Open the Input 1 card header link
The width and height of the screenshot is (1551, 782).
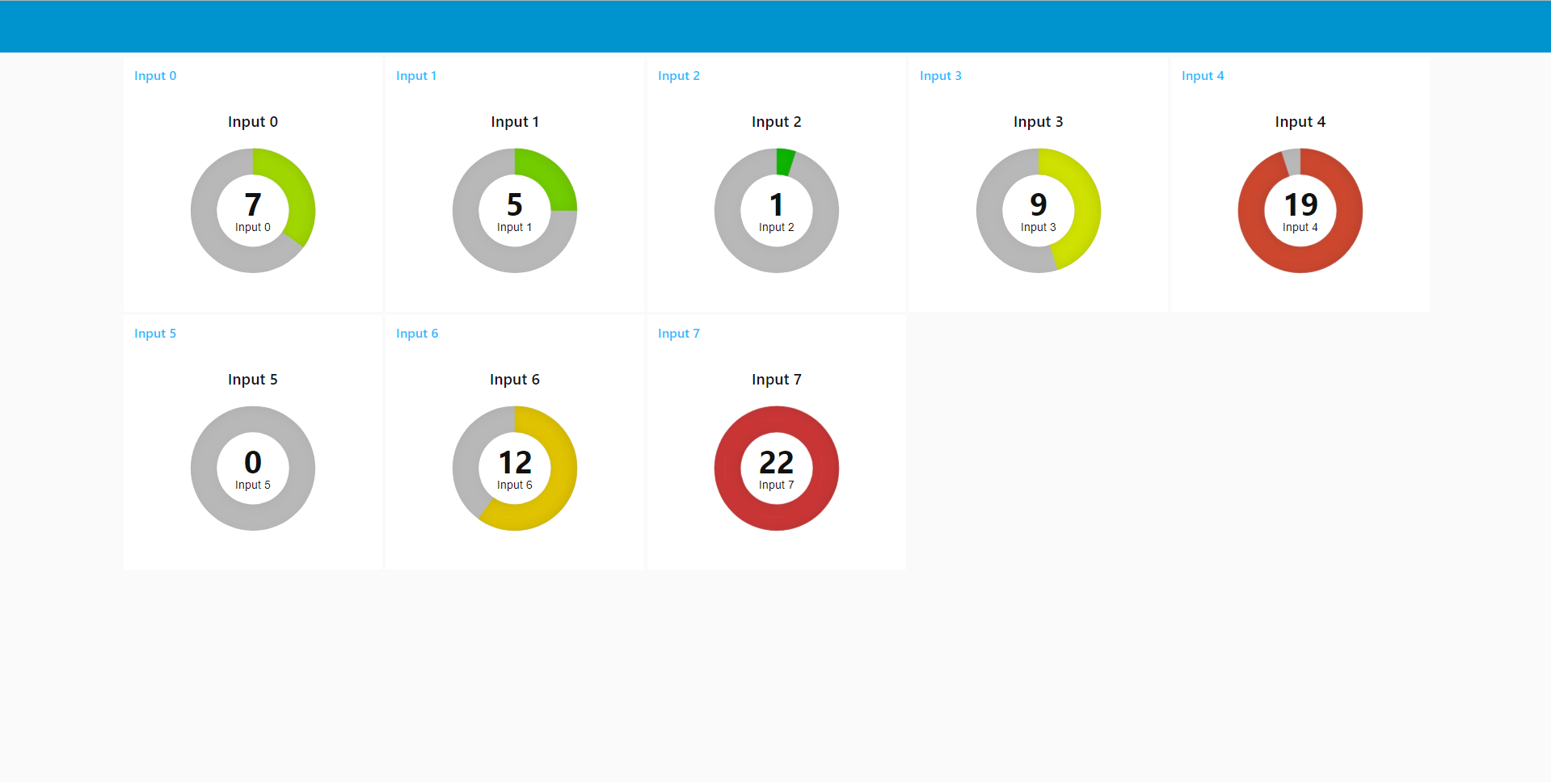pos(416,75)
